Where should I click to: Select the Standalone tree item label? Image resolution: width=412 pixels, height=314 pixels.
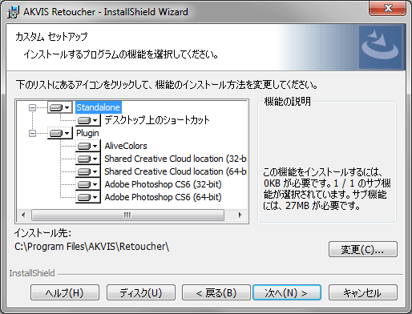[99, 107]
